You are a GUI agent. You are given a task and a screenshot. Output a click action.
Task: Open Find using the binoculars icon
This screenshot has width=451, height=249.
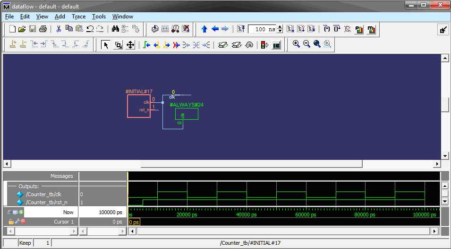115,29
